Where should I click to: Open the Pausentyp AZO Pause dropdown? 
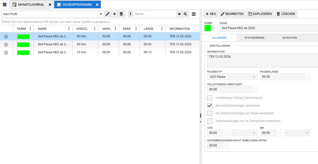(254, 77)
